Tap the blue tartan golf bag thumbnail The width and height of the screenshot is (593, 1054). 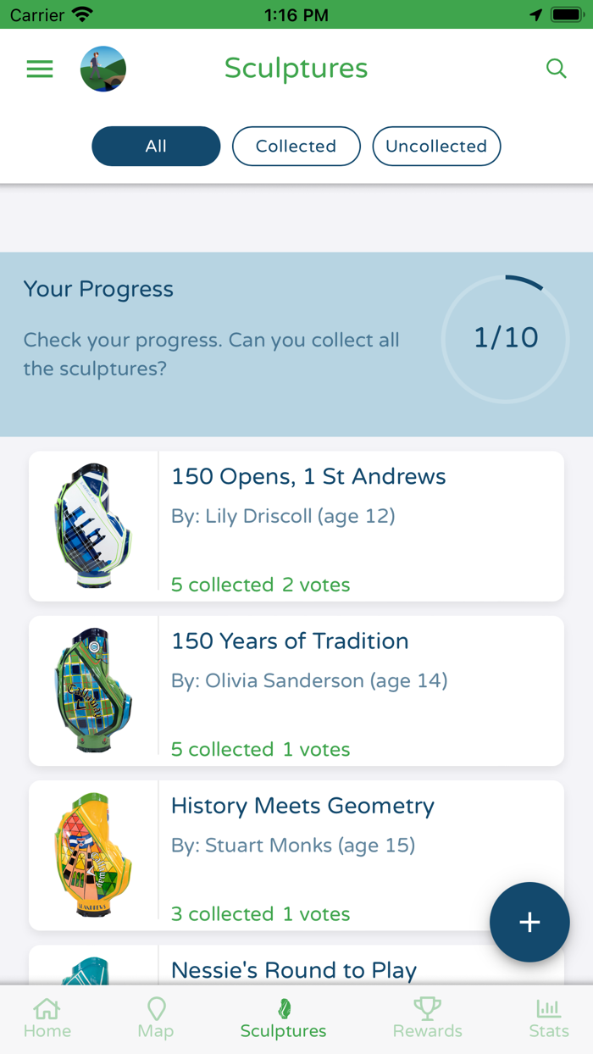[93, 526]
